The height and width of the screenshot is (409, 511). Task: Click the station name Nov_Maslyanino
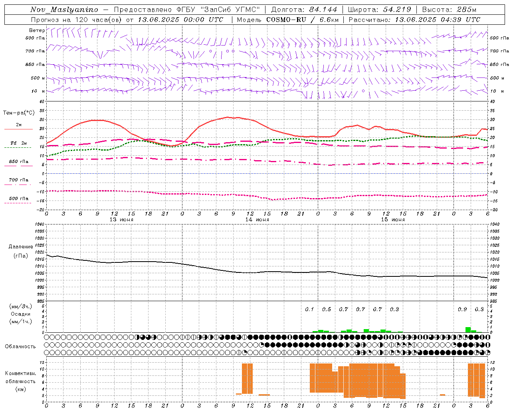pos(64,10)
